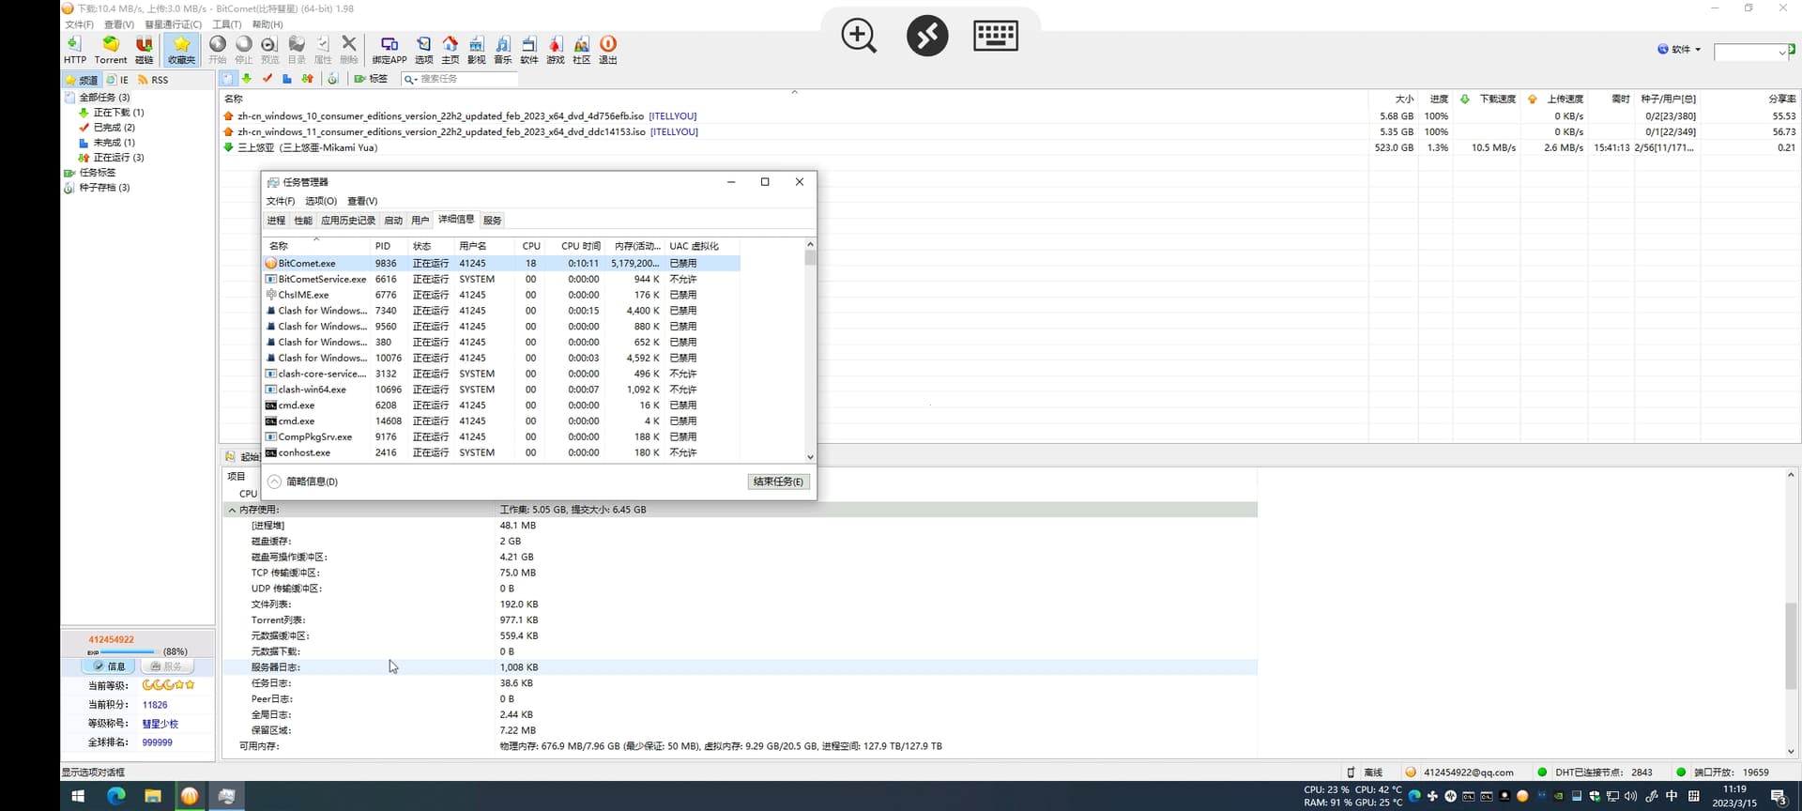
Task: Open the 影视 movies toolbar icon
Action: [477, 50]
